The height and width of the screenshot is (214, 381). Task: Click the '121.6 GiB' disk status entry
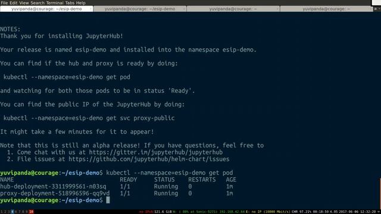tap(163, 212)
